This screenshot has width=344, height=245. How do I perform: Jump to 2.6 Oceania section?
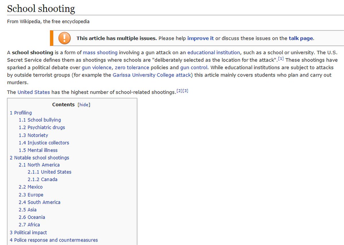32,217
